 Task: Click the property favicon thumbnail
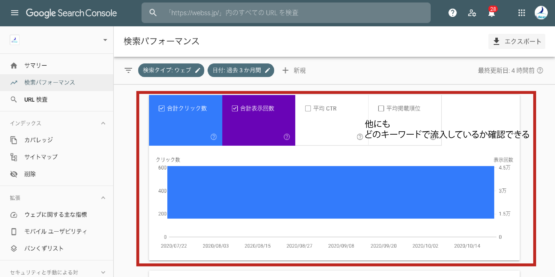[15, 40]
